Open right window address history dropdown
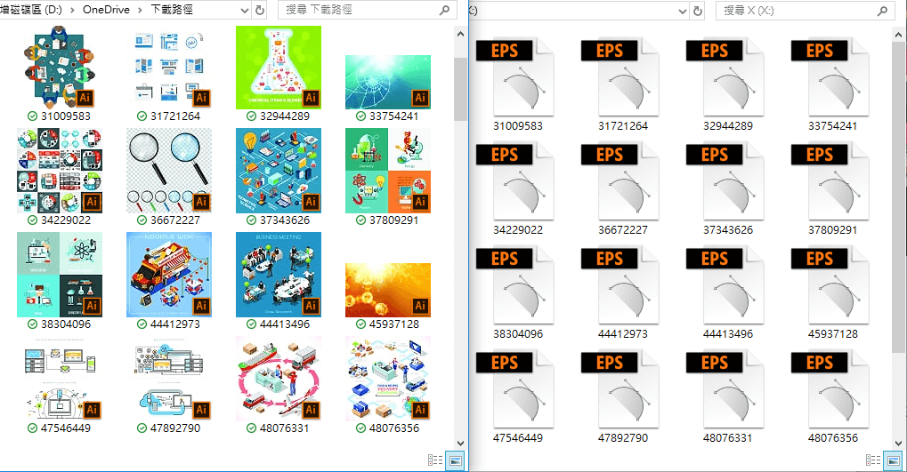This screenshot has height=472, width=907. click(683, 11)
